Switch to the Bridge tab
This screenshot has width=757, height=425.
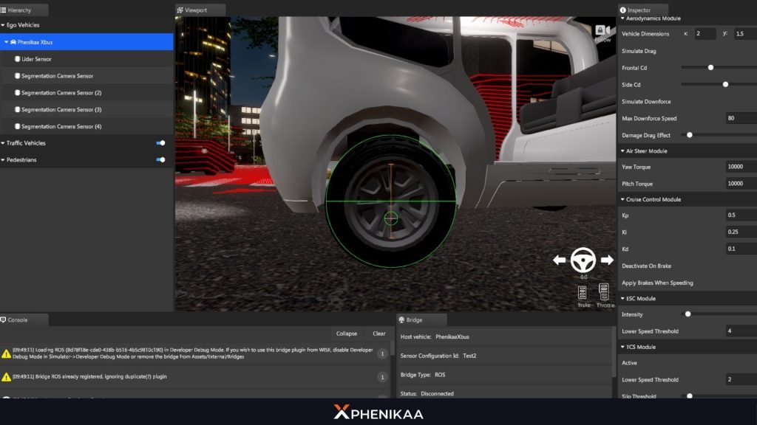(421, 320)
